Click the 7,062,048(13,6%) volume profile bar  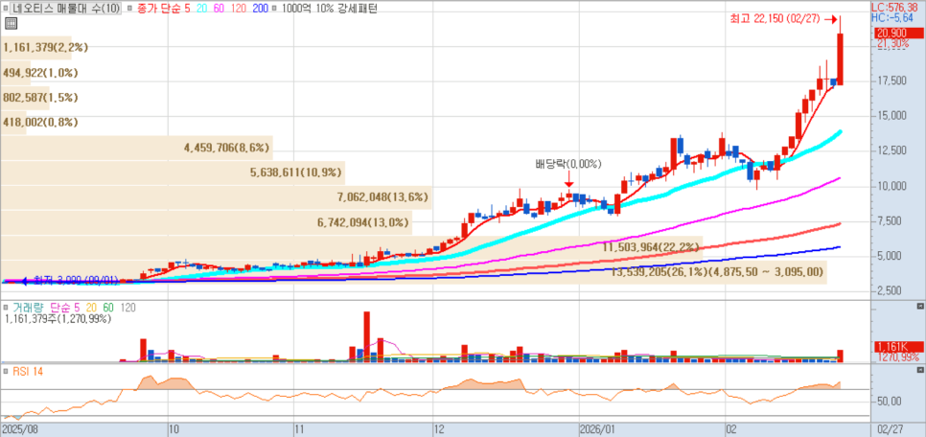(216, 196)
